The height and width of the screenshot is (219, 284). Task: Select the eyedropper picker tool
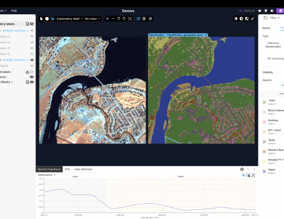[x=252, y=19]
